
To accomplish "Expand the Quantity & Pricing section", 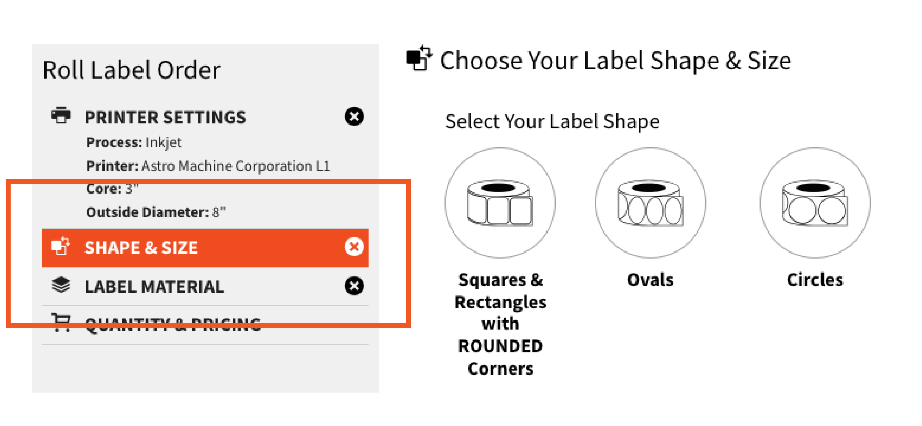I will point(173,323).
